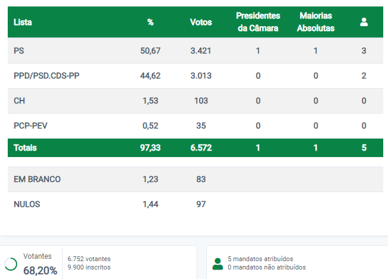Viewport: 388px width, 279px height.
Task: Select the PCP-PEV list row
Action: coord(195,126)
